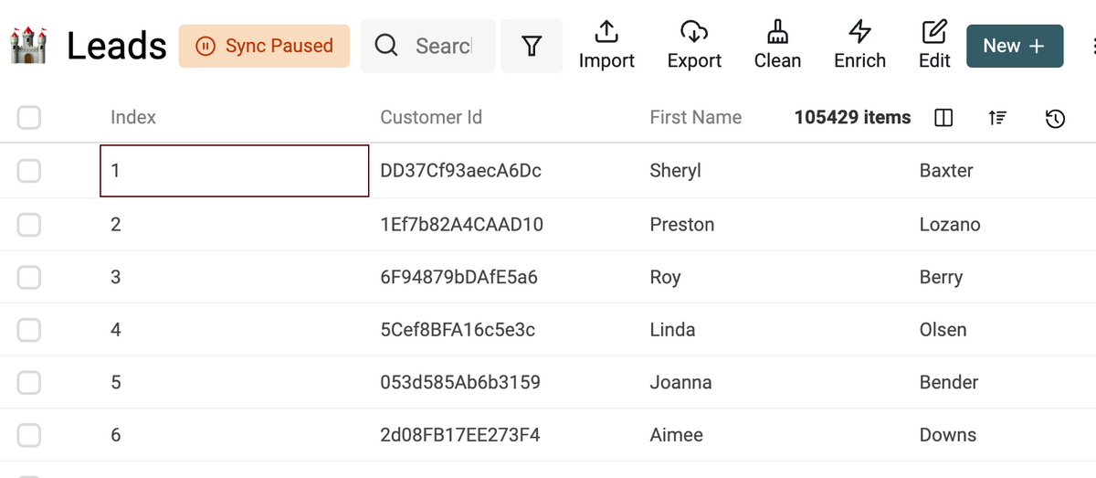
Task: Open the sort order icon
Action: click(998, 118)
